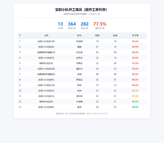Click the title 实时小队开工情况
Viewport: 164px width, 143px height.
pyautogui.click(x=69, y=10)
